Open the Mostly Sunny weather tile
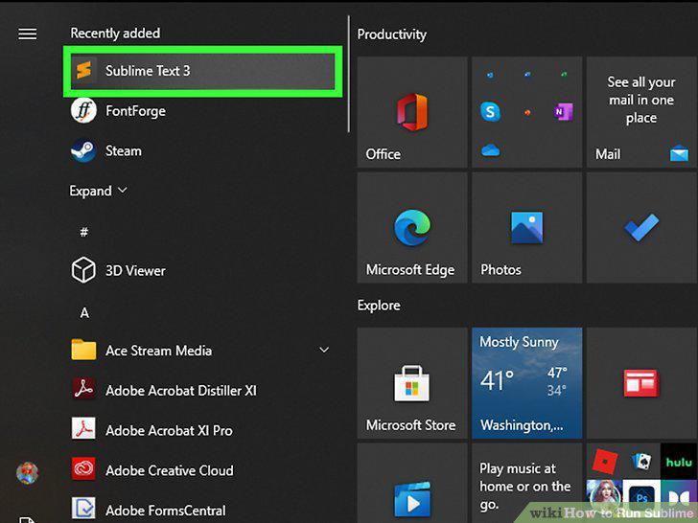Image resolution: width=698 pixels, height=523 pixels. click(x=527, y=383)
